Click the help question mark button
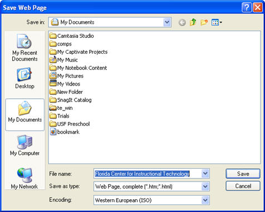The width and height of the screenshot is (265, 212). pyautogui.click(x=247, y=8)
